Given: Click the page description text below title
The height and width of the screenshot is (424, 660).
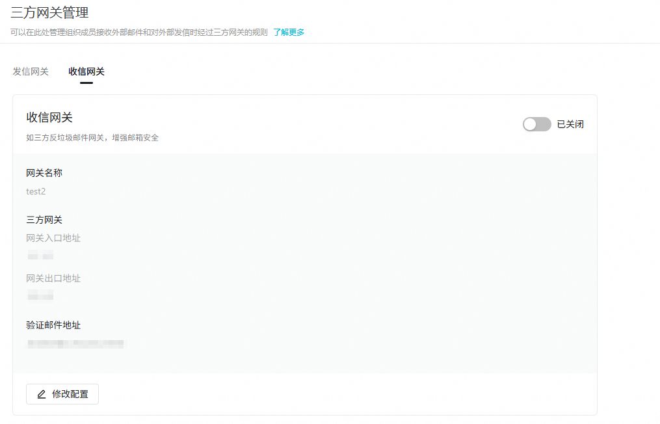Looking at the screenshot, I should click(139, 32).
